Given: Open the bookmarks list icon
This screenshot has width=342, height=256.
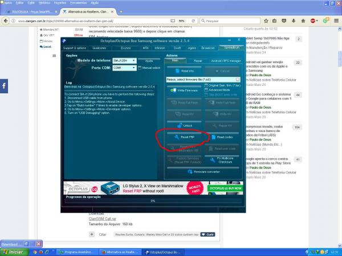Looking at the screenshot, I should tap(274, 21).
